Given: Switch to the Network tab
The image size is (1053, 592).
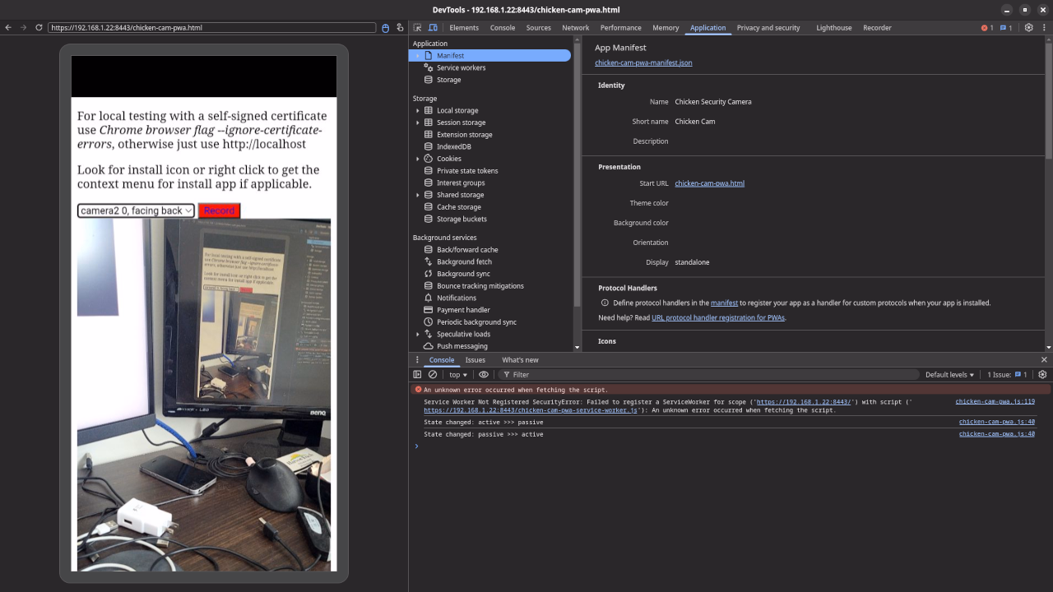Looking at the screenshot, I should 575,28.
